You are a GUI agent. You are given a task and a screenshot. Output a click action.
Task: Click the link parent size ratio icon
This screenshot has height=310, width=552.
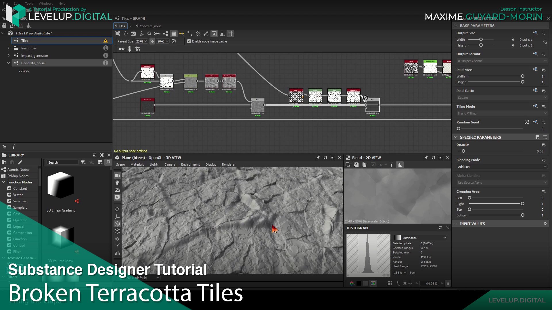click(152, 41)
